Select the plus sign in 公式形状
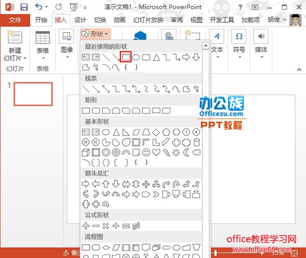Screen dimensions: 306x258 [x=86, y=226]
